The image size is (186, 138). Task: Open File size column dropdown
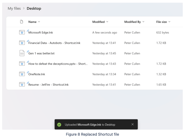pos(169,22)
